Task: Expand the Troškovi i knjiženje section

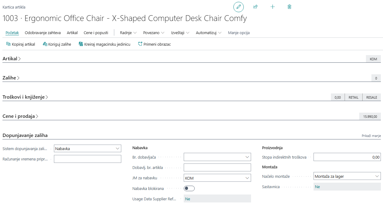Action: coord(25,97)
